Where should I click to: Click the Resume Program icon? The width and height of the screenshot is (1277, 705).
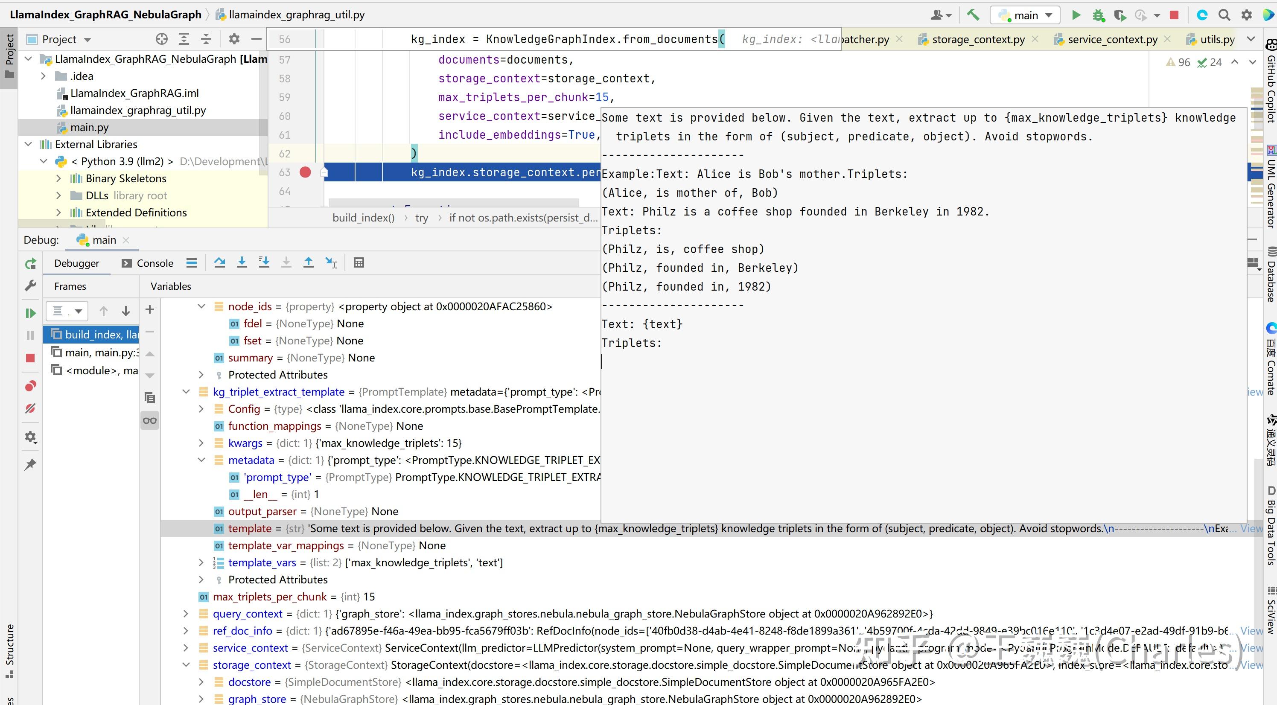(x=30, y=313)
